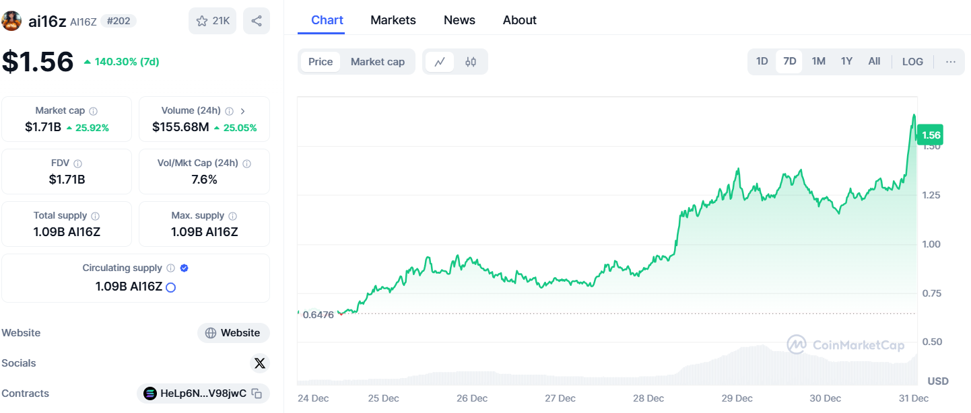Set chart range to 1M

click(x=818, y=61)
